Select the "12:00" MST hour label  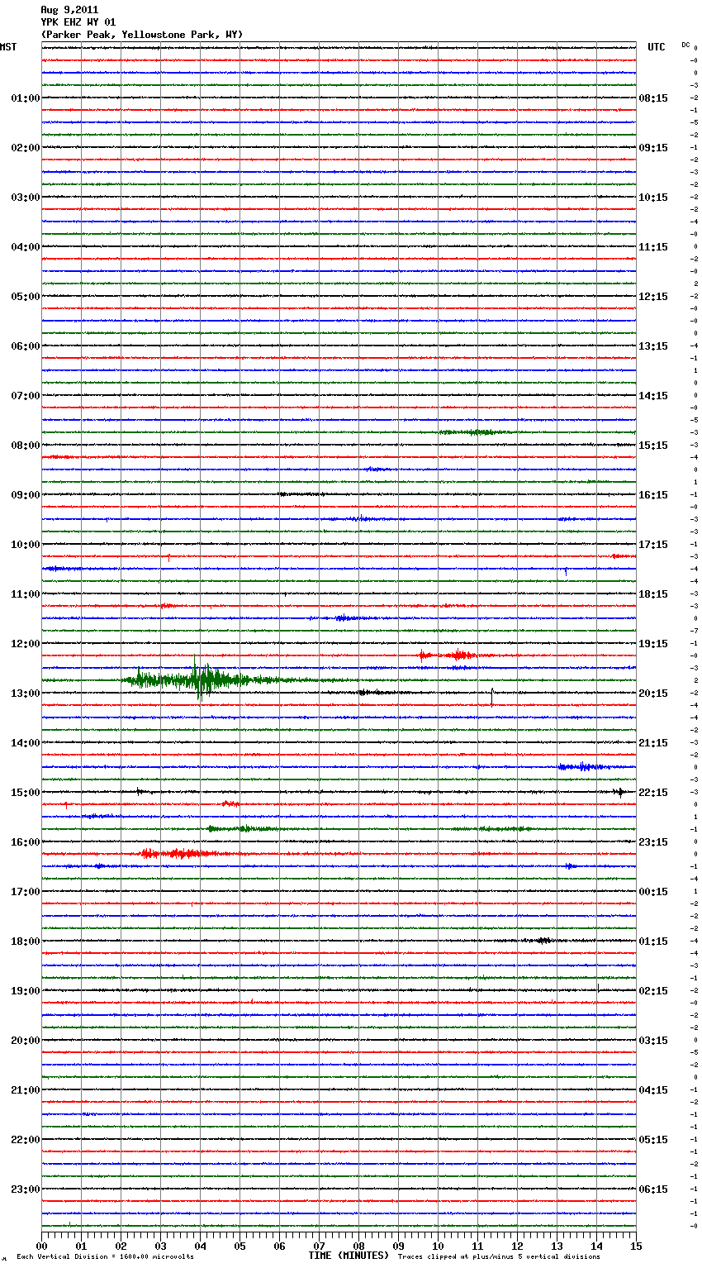tap(26, 644)
